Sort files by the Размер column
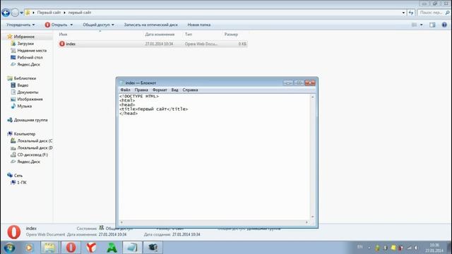The width and height of the screenshot is (452, 254). pyautogui.click(x=231, y=35)
